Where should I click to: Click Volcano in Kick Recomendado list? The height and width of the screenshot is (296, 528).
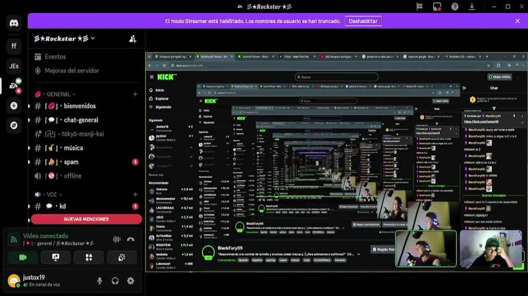171,191
